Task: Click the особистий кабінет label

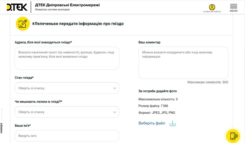Action: (212, 11)
